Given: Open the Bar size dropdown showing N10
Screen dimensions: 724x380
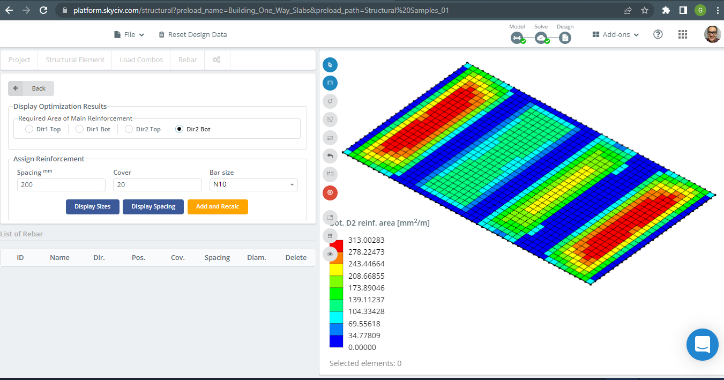Looking at the screenshot, I should pyautogui.click(x=253, y=184).
